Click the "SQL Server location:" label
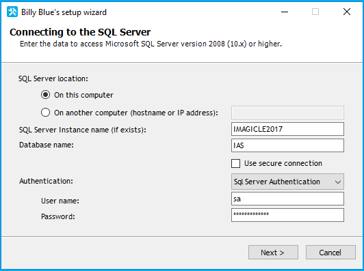The height and width of the screenshot is (271, 364). [53, 79]
